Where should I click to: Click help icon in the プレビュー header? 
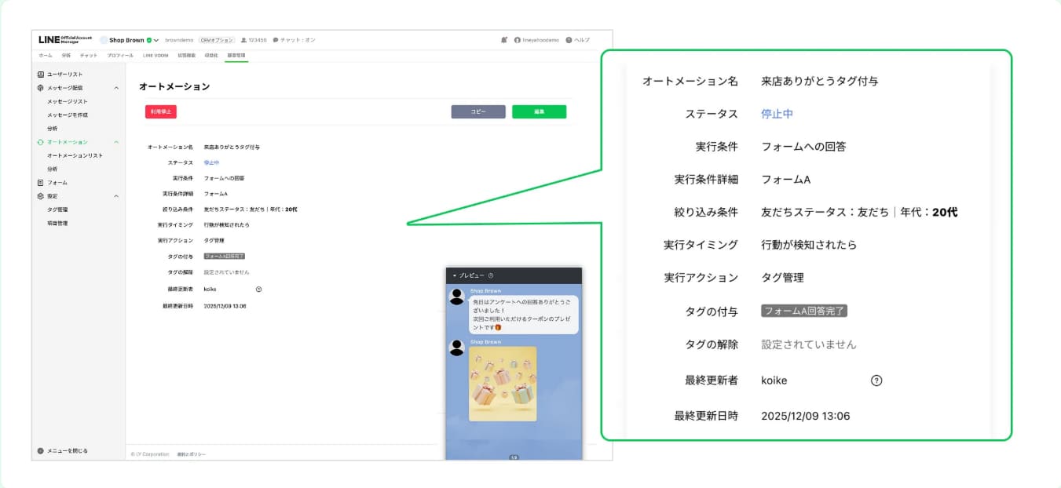491,275
